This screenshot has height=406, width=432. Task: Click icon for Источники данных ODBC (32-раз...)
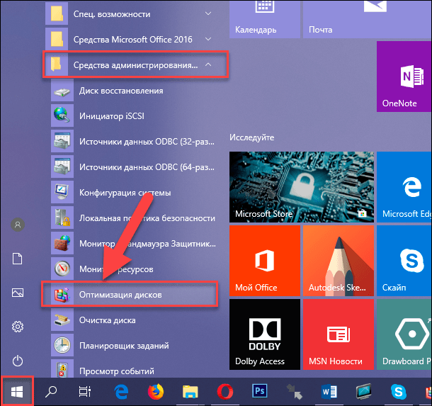62,142
